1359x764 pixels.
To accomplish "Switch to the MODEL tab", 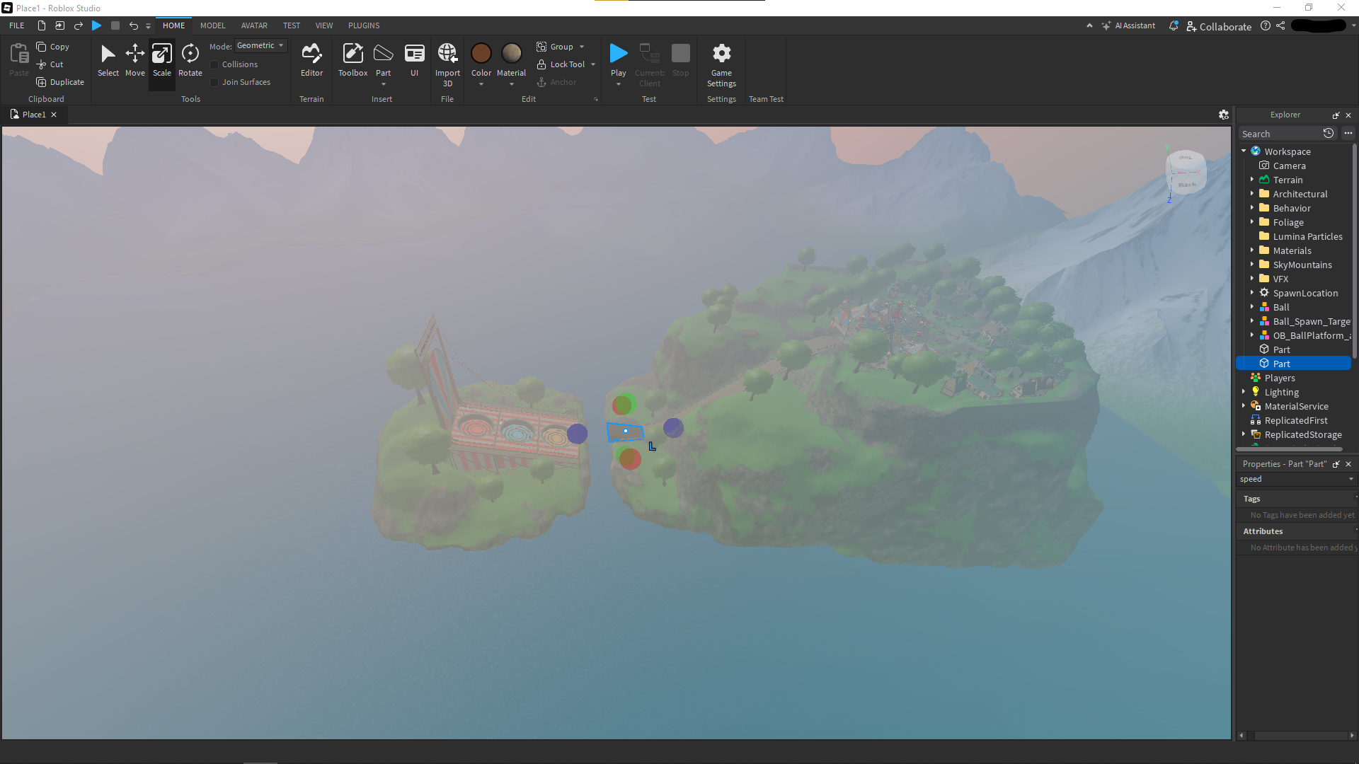I will click(212, 25).
